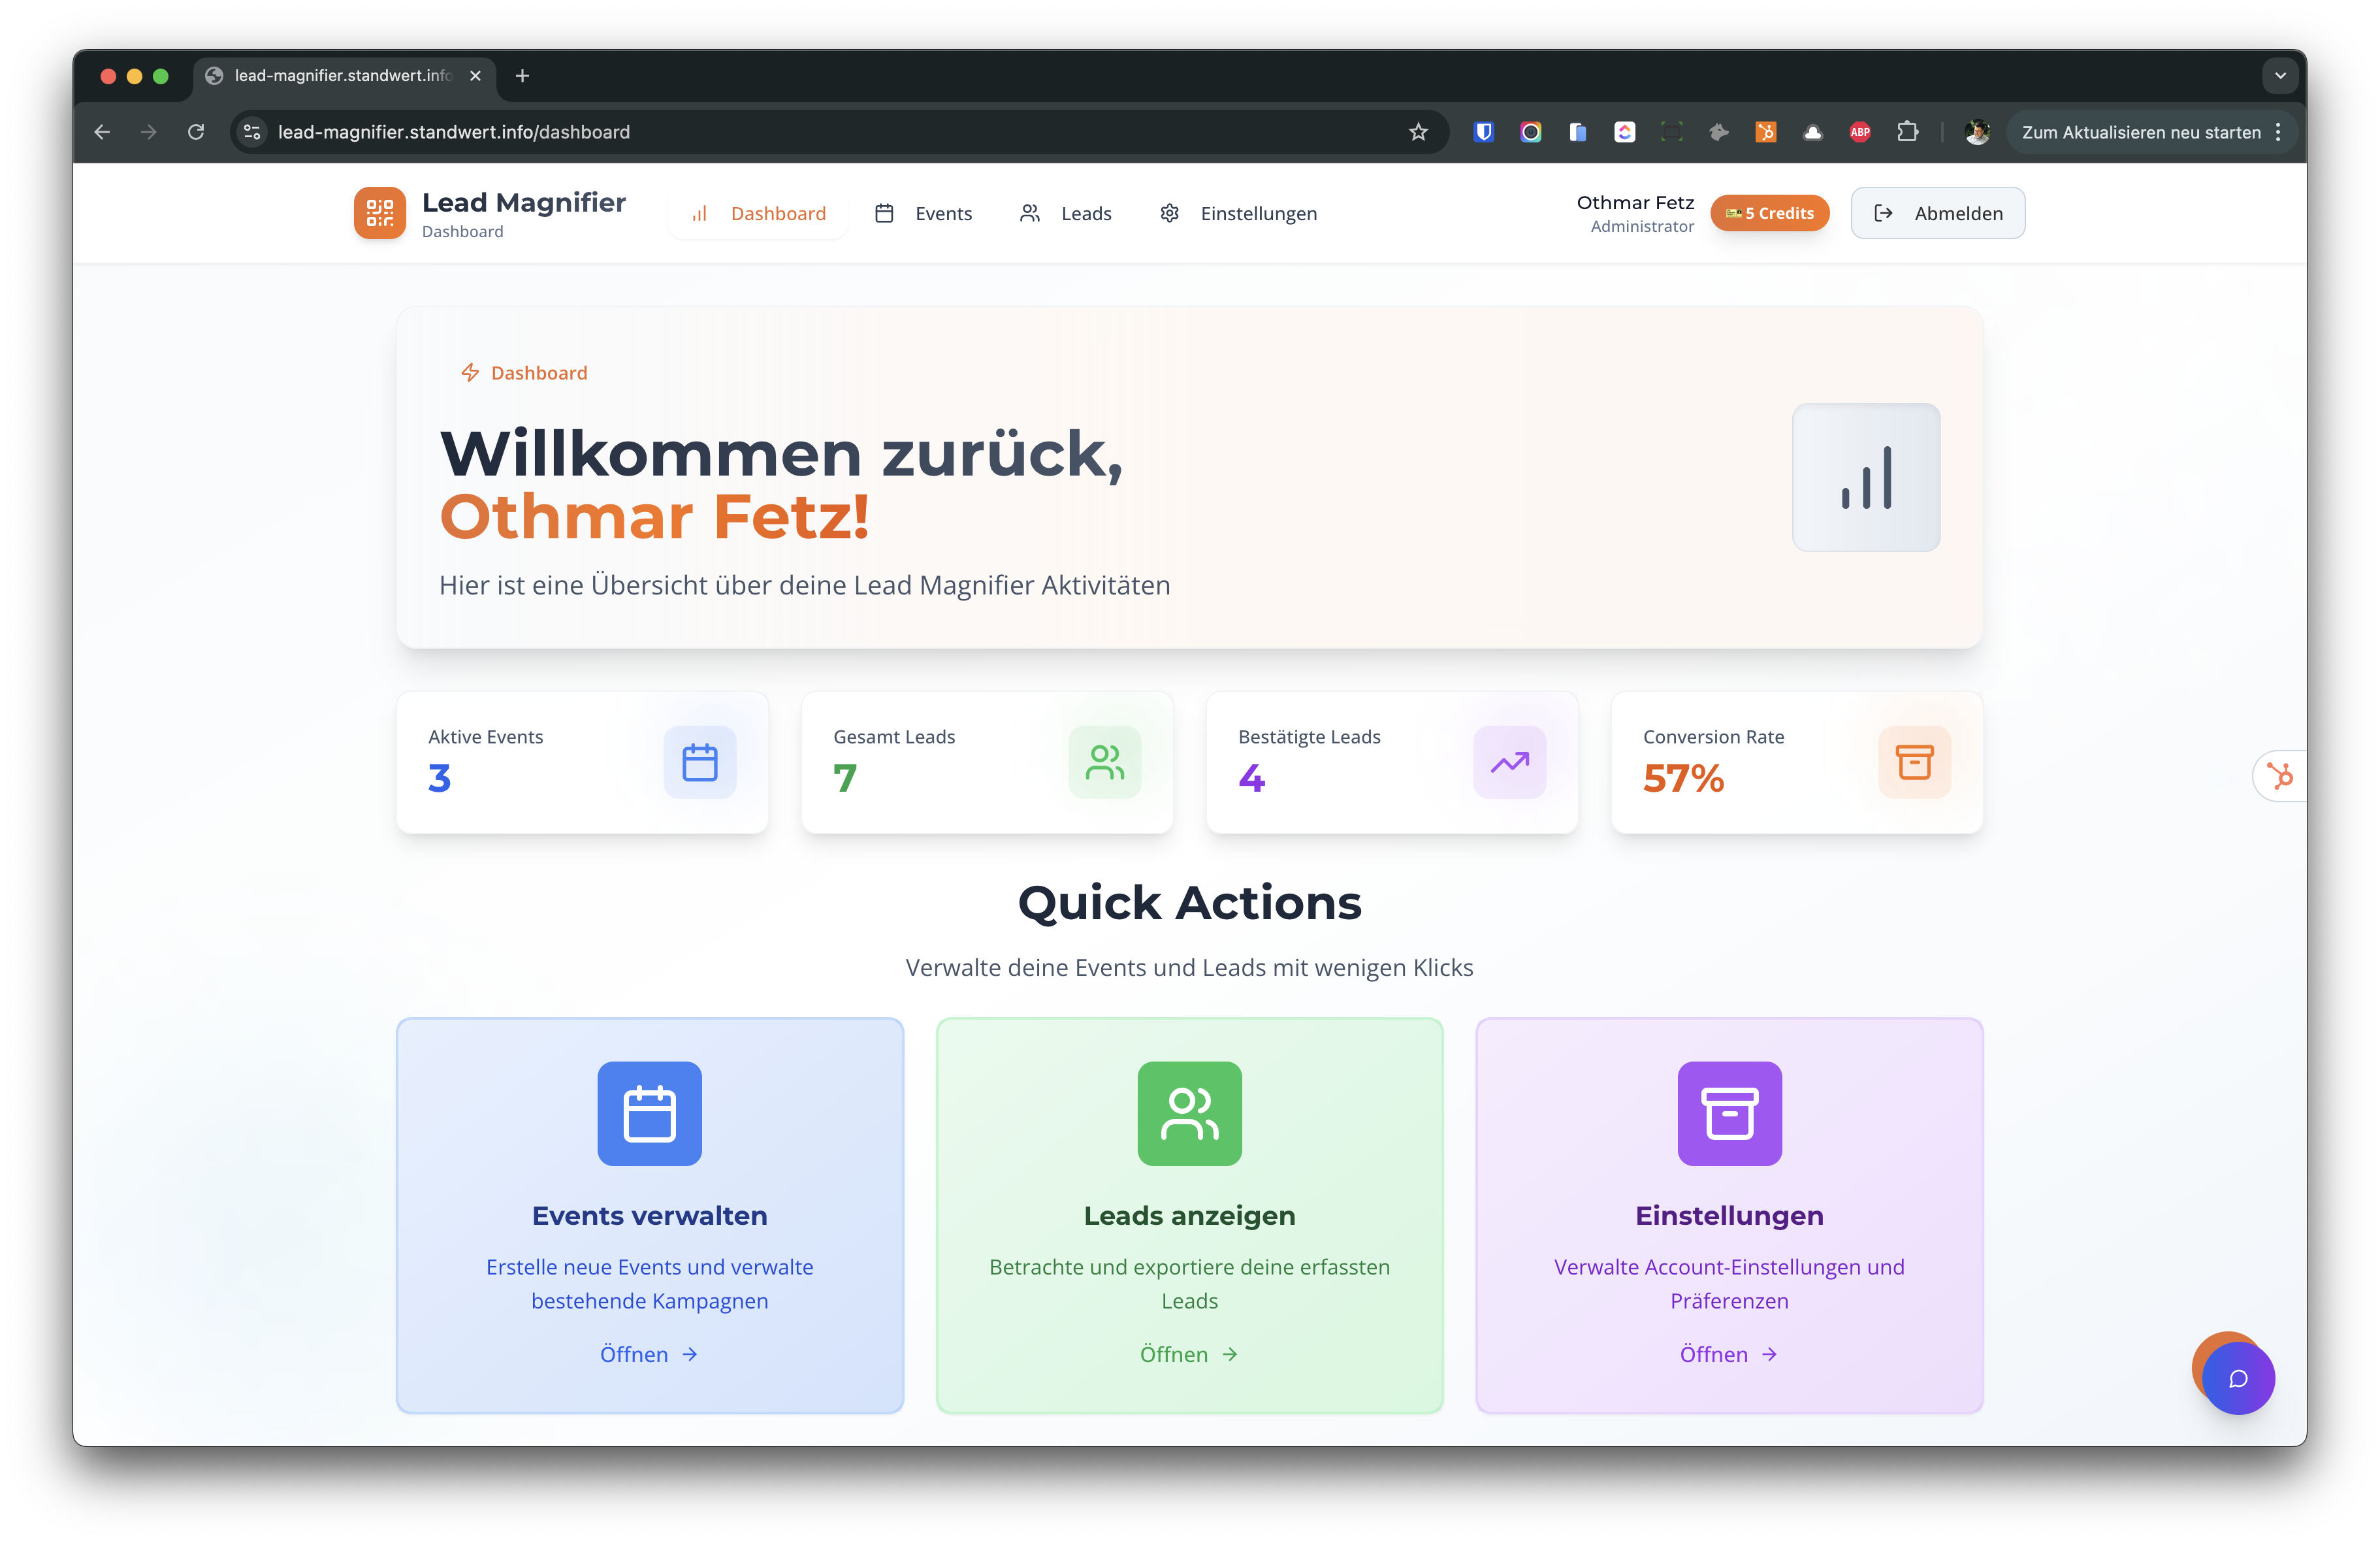
Task: Click the Lead Magnifier QR code logo
Action: pos(379,213)
